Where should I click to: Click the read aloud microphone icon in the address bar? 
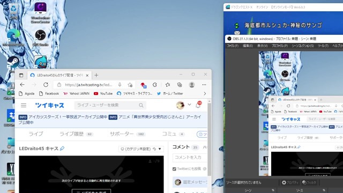click(x=120, y=85)
